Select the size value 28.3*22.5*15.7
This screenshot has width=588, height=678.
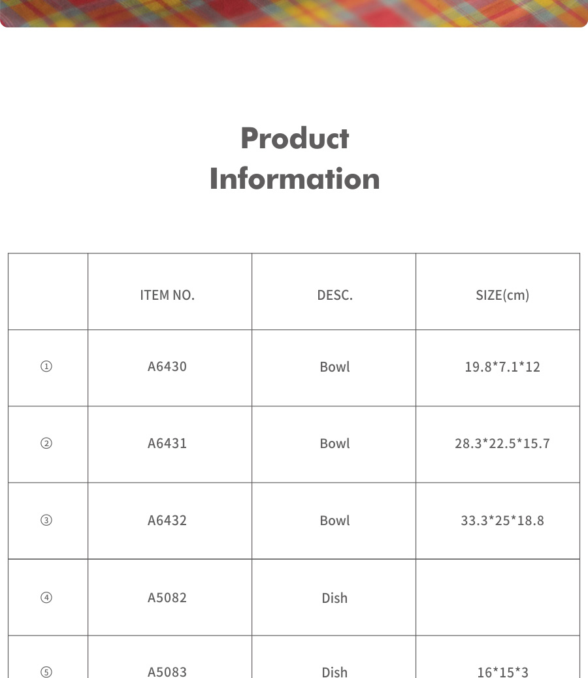[502, 444]
